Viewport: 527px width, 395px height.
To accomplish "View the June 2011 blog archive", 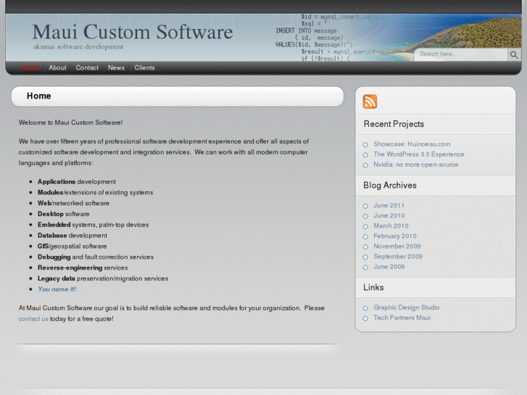I will [x=389, y=206].
